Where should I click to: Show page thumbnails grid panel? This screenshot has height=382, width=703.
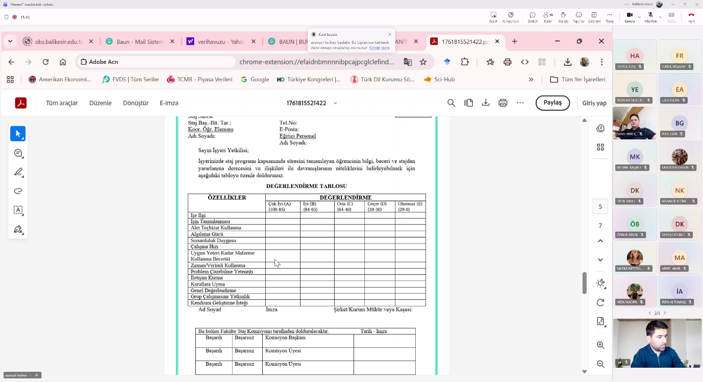coord(600,147)
